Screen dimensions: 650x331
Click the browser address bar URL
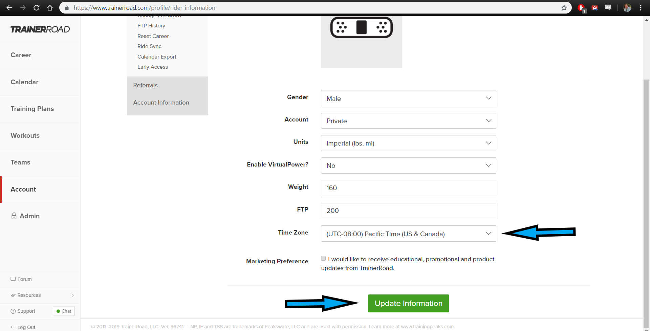(x=144, y=7)
